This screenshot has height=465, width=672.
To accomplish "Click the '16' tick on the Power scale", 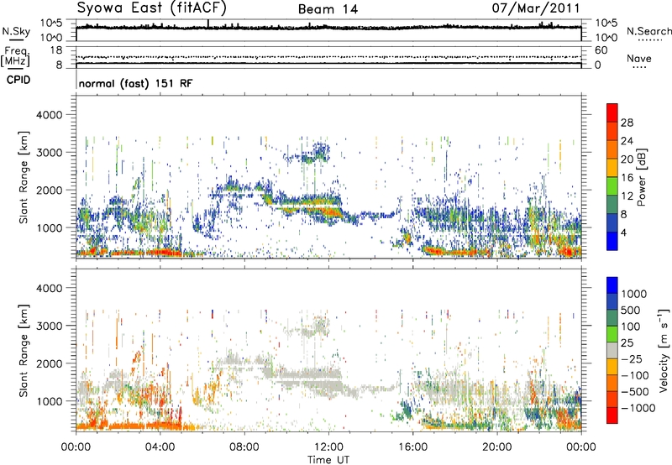I will coord(627,178).
